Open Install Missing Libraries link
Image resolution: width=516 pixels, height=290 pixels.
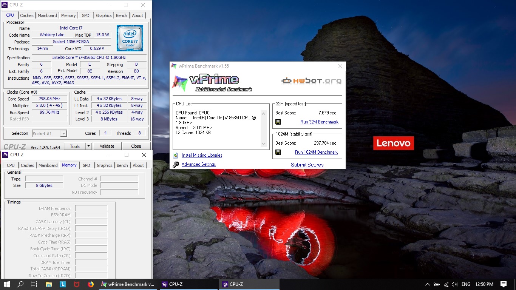202,155
